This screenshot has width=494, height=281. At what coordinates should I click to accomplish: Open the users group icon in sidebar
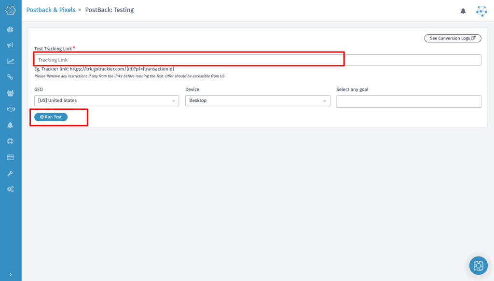click(x=10, y=93)
